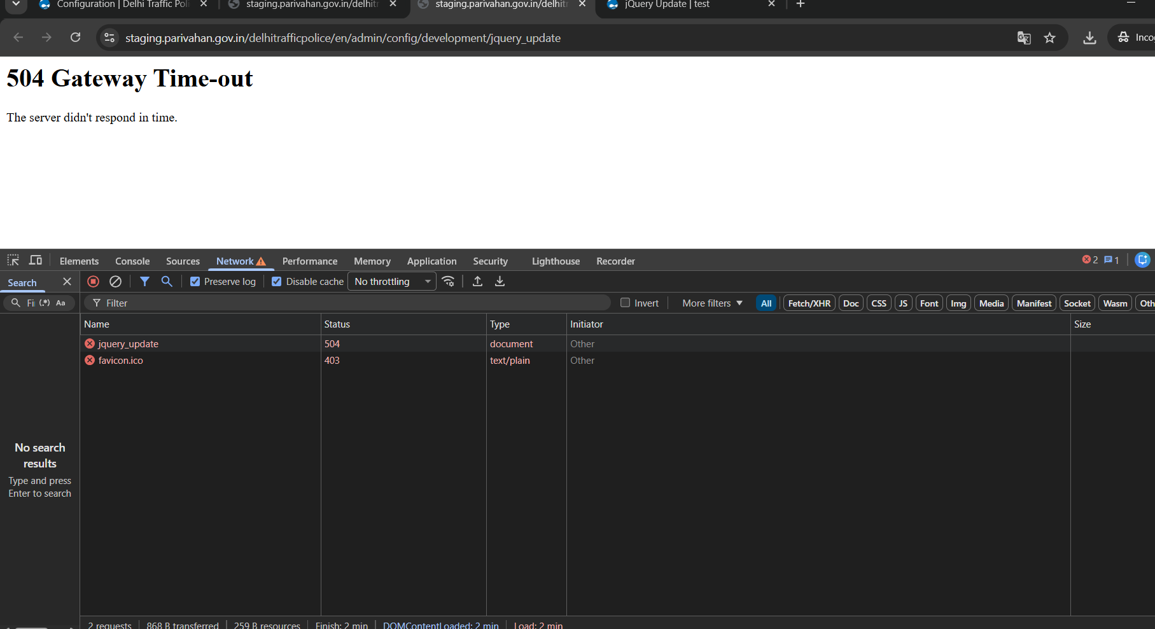Filter requests by Manifest type
The image size is (1155, 629).
(1034, 303)
